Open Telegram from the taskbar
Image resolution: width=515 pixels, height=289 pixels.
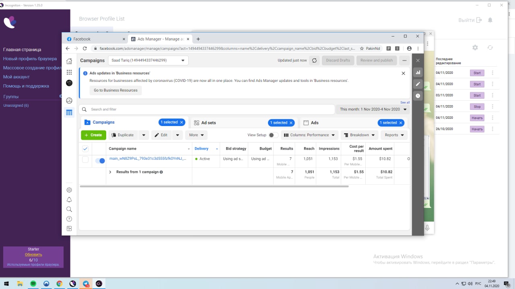point(86,283)
